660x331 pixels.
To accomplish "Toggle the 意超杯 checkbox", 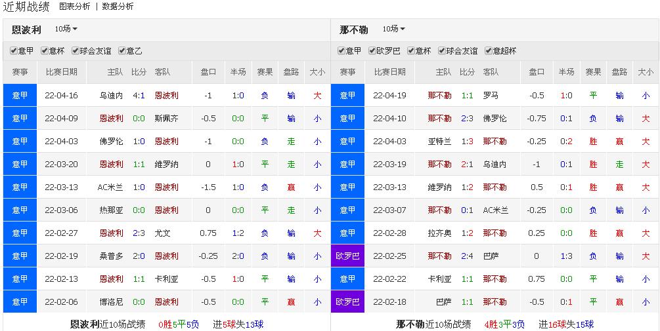I will click(x=488, y=51).
